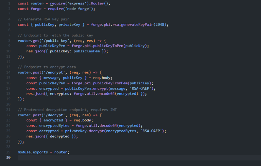
Task: Click the '// Generate RSA key pair' comment
Action: (43, 19)
